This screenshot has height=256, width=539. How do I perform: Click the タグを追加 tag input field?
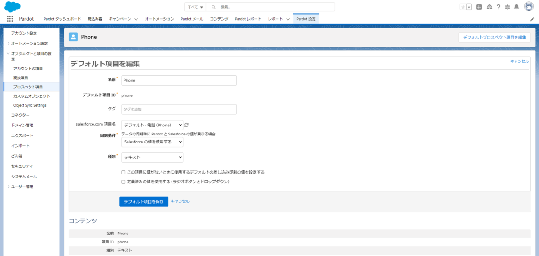point(179,109)
